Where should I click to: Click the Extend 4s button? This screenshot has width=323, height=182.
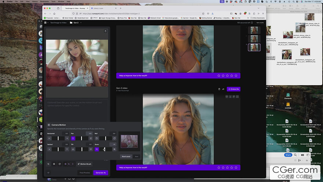click(233, 89)
